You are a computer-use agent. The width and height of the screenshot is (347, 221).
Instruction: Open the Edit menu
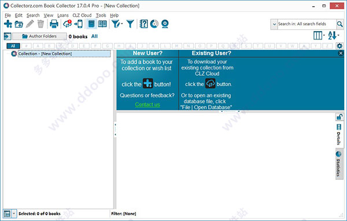pos(19,15)
